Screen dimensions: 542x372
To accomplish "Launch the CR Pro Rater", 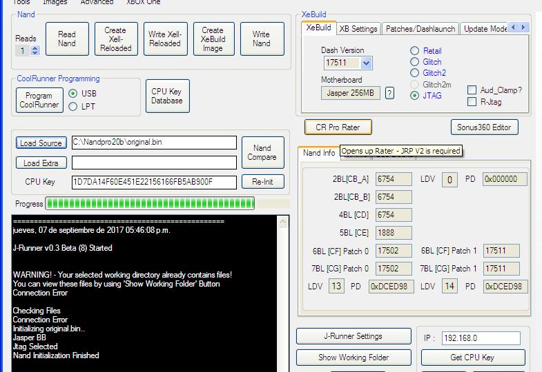I will pyautogui.click(x=338, y=127).
